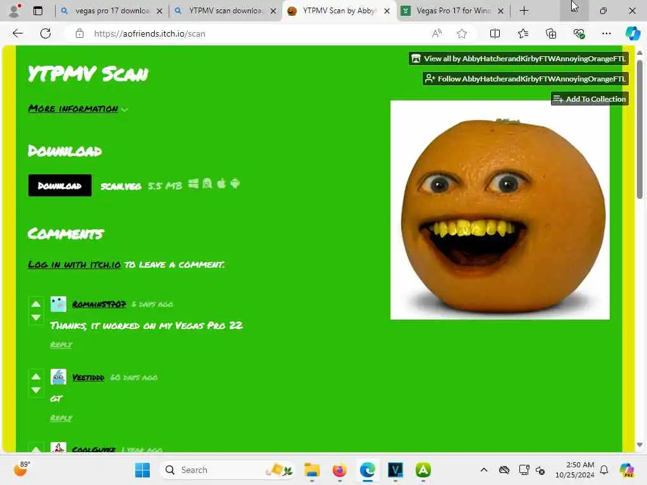Open Copilot sidebar icon

[632, 33]
